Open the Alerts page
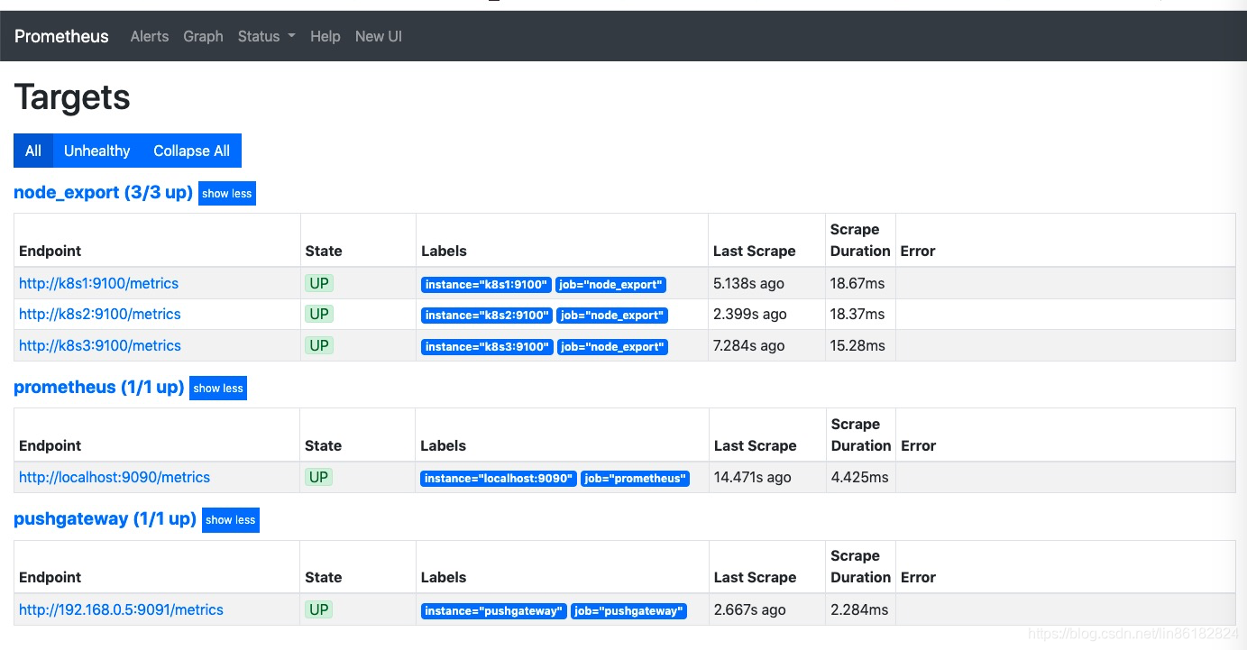 click(150, 36)
